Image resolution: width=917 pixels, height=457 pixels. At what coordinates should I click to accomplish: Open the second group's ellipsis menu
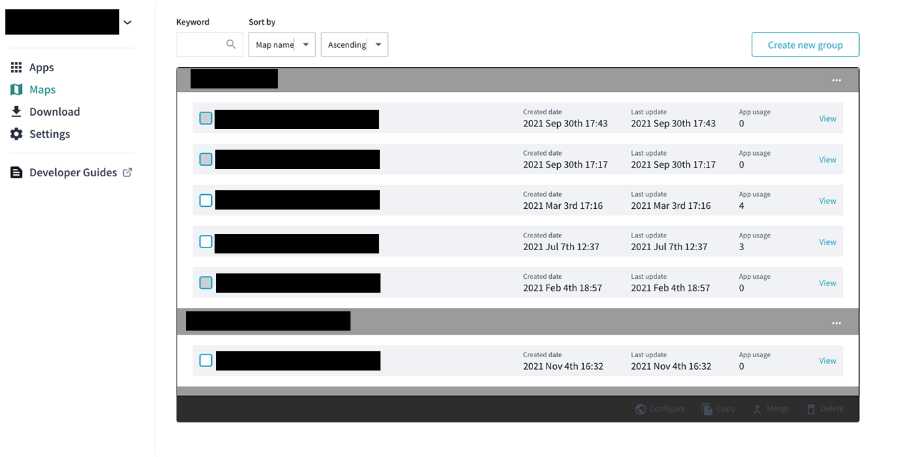coord(836,323)
